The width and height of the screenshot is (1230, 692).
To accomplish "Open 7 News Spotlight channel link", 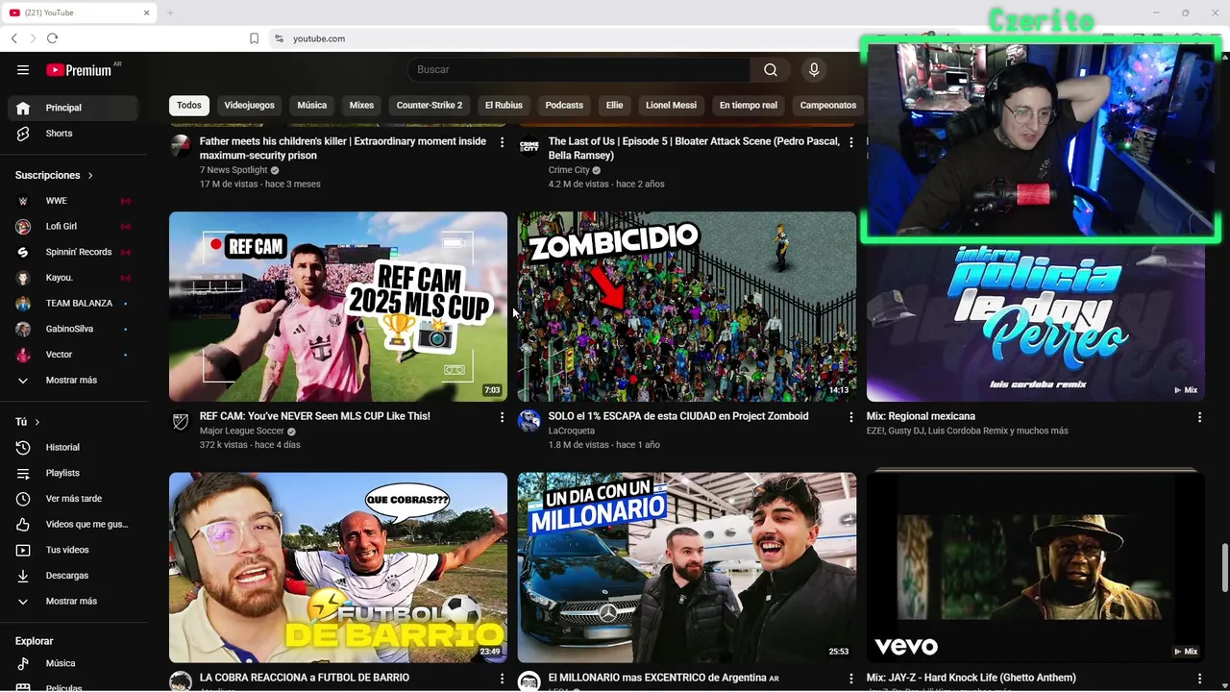I will [x=234, y=170].
